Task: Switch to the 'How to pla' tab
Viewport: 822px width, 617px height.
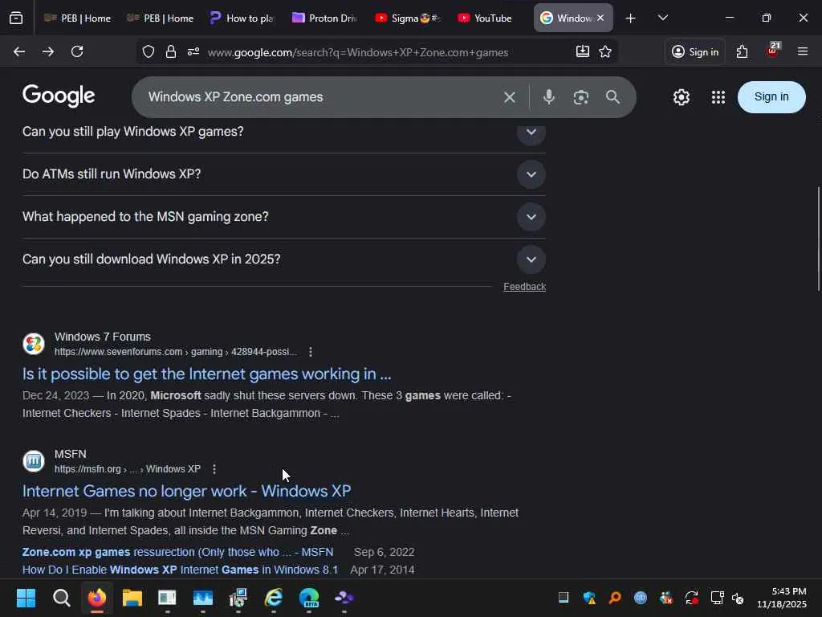Action: tap(242, 18)
